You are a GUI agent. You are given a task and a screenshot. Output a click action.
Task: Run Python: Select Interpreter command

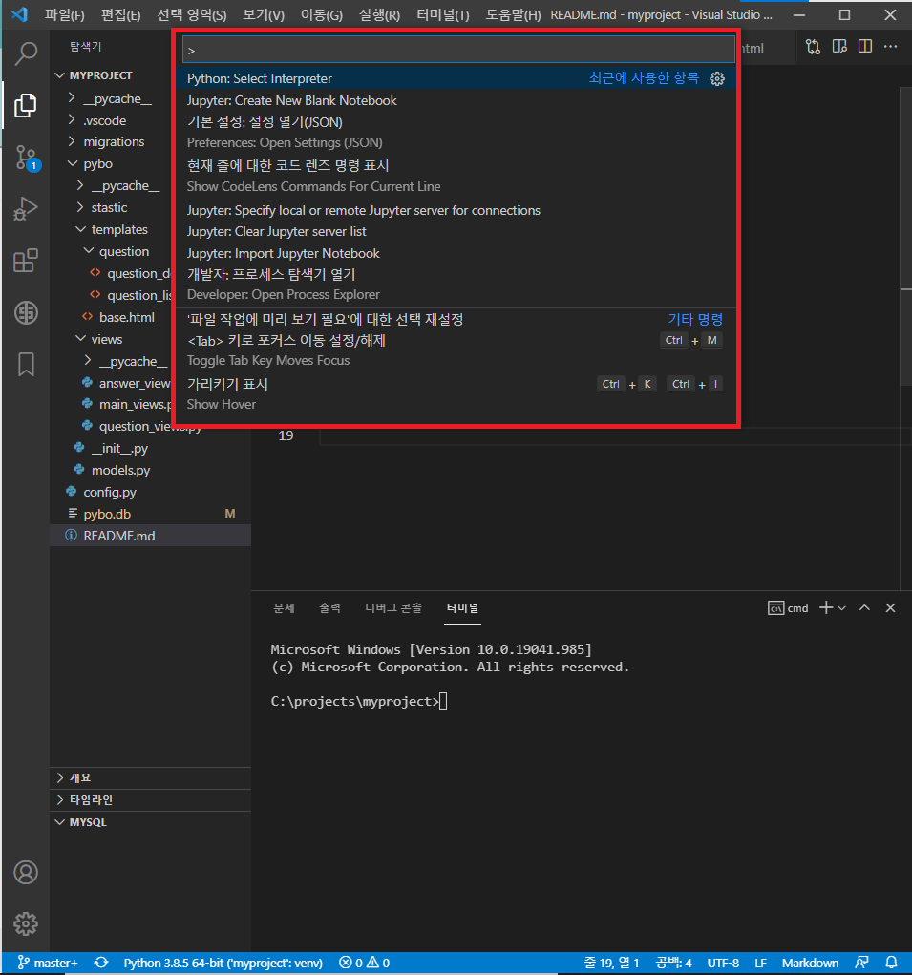point(456,79)
